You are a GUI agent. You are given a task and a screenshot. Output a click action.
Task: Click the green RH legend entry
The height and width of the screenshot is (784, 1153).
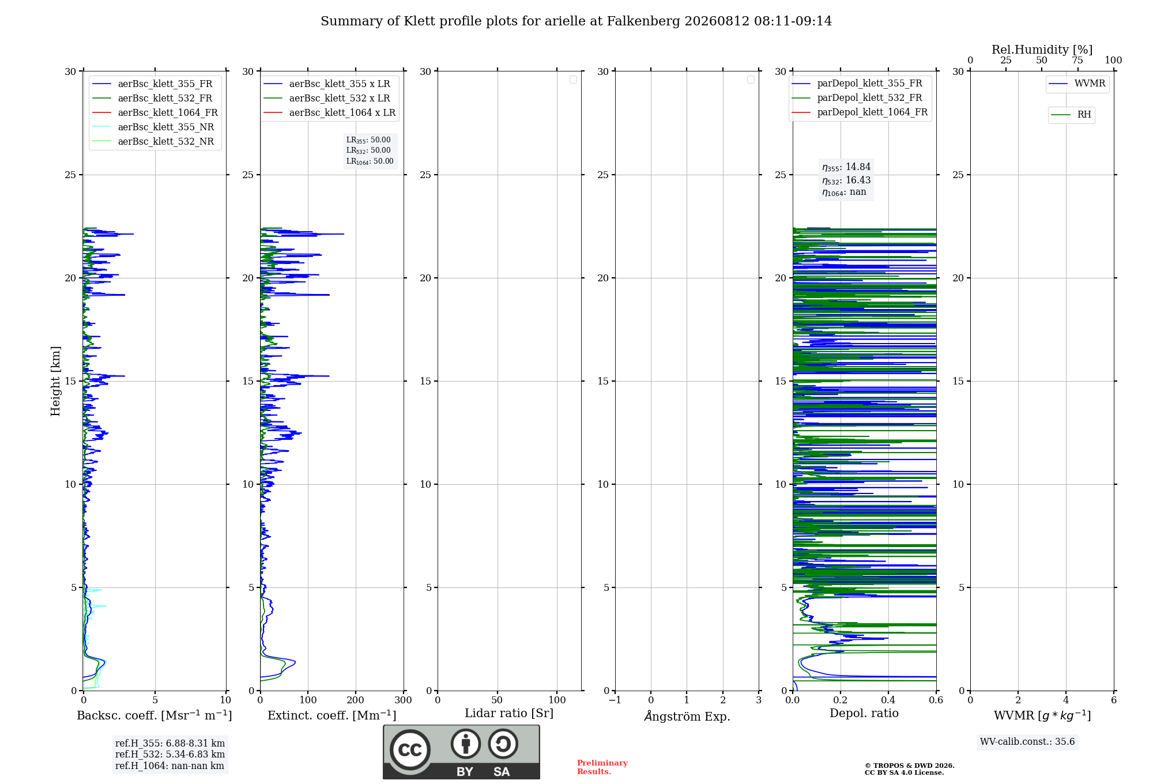click(x=1071, y=115)
